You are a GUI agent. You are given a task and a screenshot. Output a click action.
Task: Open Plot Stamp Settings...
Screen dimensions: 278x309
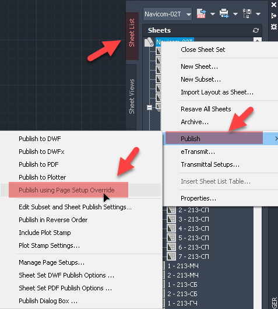[50, 245]
